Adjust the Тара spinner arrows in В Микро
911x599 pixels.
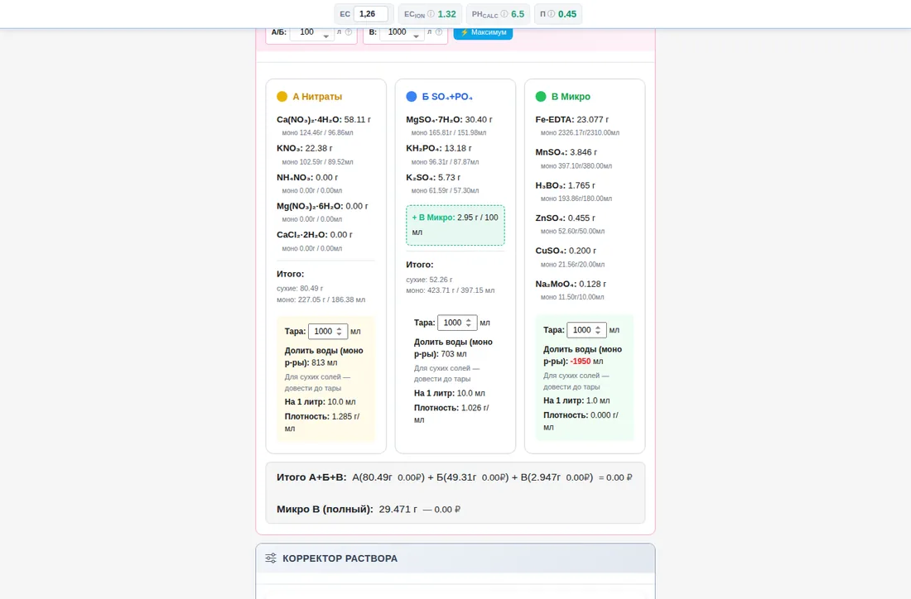(x=598, y=330)
